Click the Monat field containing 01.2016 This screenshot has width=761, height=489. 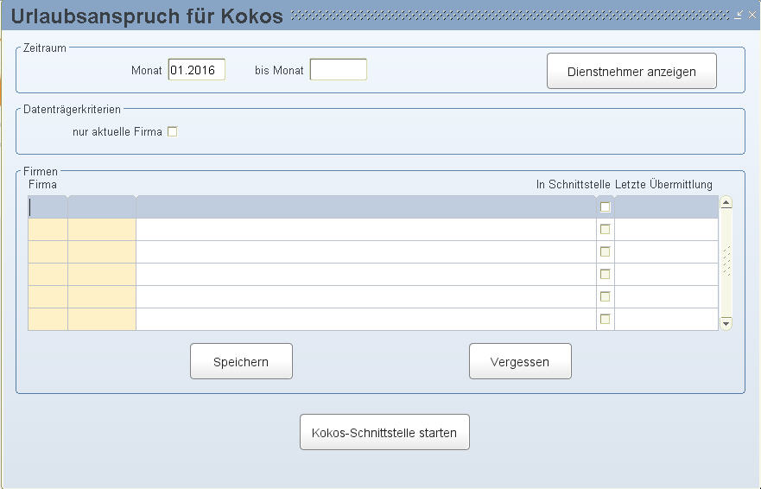197,69
